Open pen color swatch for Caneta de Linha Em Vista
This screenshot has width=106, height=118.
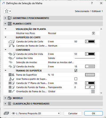[90, 54]
